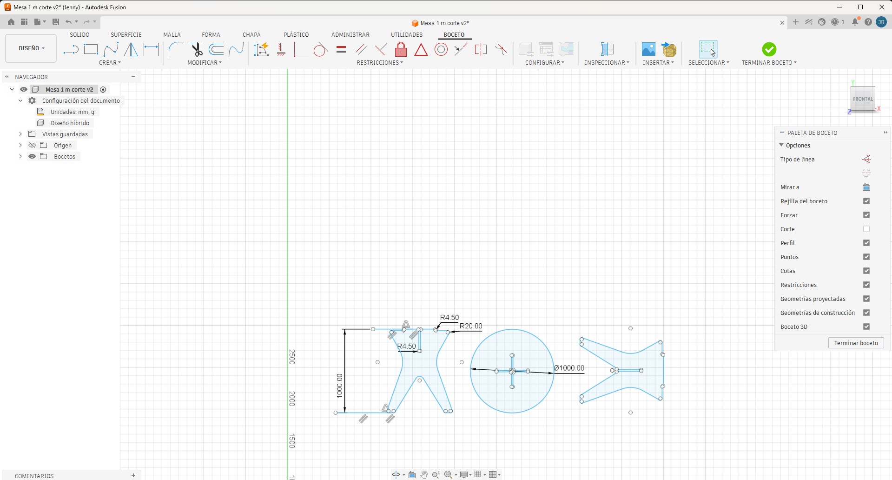Click the Look At icon in navigation bar
892x480 pixels.
pos(412,474)
